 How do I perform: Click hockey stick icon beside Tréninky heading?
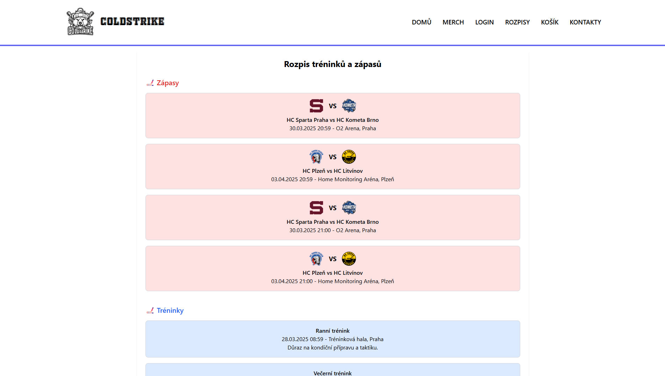click(x=150, y=311)
